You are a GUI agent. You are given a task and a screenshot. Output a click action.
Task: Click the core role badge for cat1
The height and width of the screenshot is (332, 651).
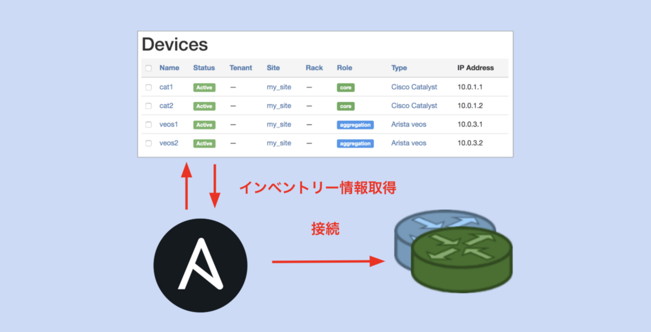346,88
